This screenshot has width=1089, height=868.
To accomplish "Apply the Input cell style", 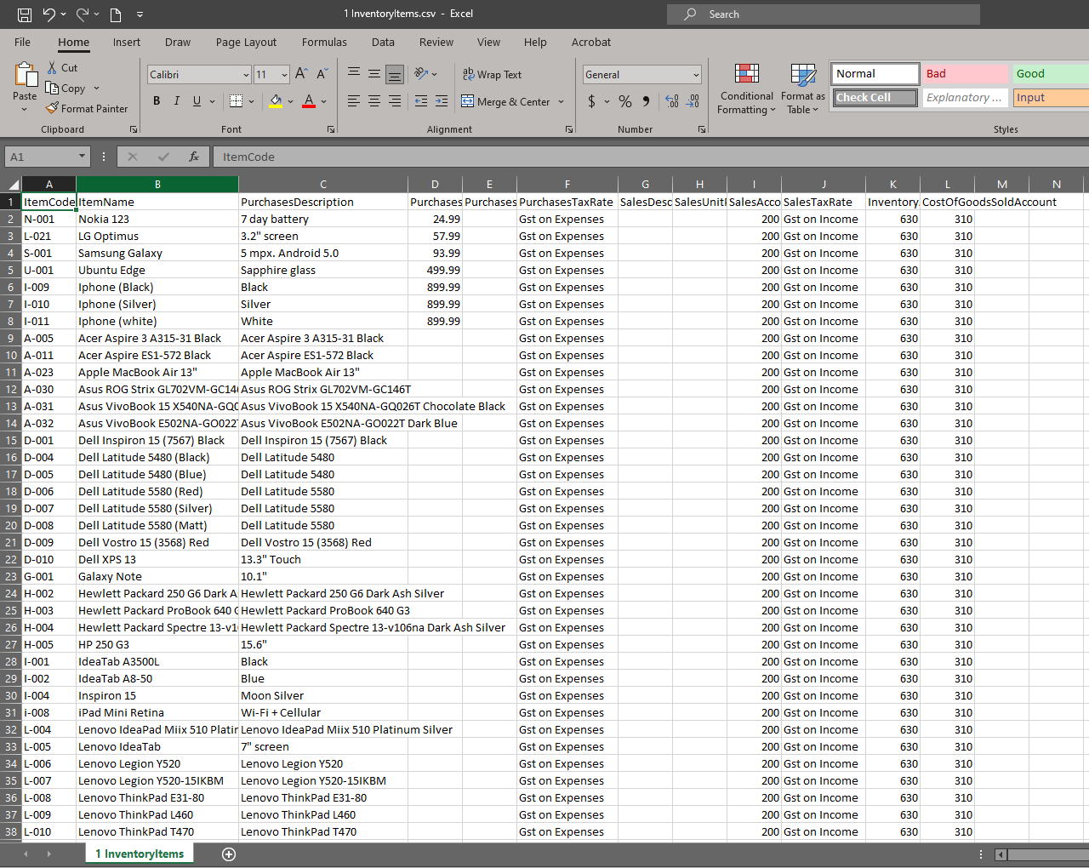I will (1051, 98).
